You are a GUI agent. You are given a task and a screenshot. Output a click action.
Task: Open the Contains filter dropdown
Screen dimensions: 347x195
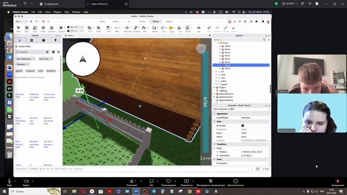(x=22, y=64)
